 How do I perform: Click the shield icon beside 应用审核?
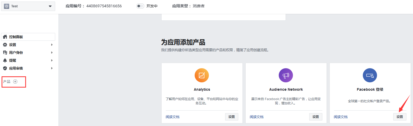pyautogui.click(x=5, y=68)
